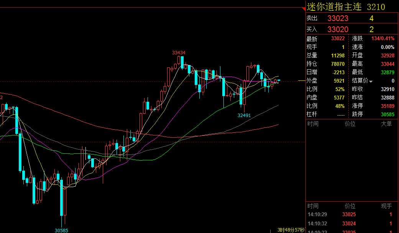The width and height of the screenshot is (399, 233).
Task: Click the tick price 33024
Action: click(x=349, y=223)
